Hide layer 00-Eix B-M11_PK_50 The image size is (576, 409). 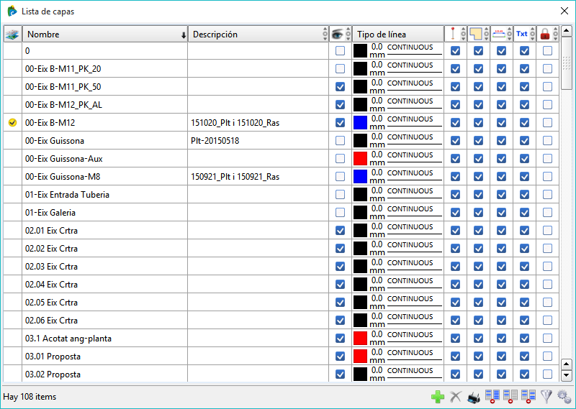(x=340, y=86)
